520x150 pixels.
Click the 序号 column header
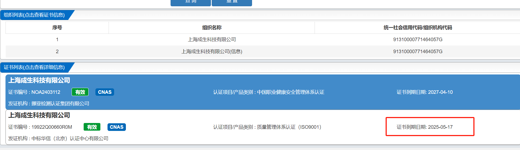coord(57,28)
